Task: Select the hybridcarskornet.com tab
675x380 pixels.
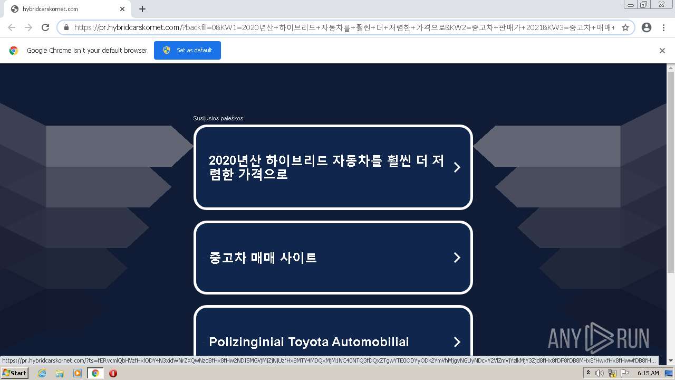Action: pos(67,9)
